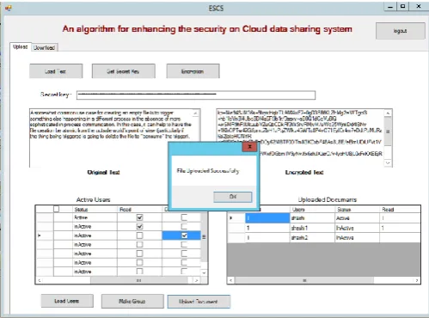Screen dimensions: 429x318
Task: Click the Upload Document button
Action: 199,302
